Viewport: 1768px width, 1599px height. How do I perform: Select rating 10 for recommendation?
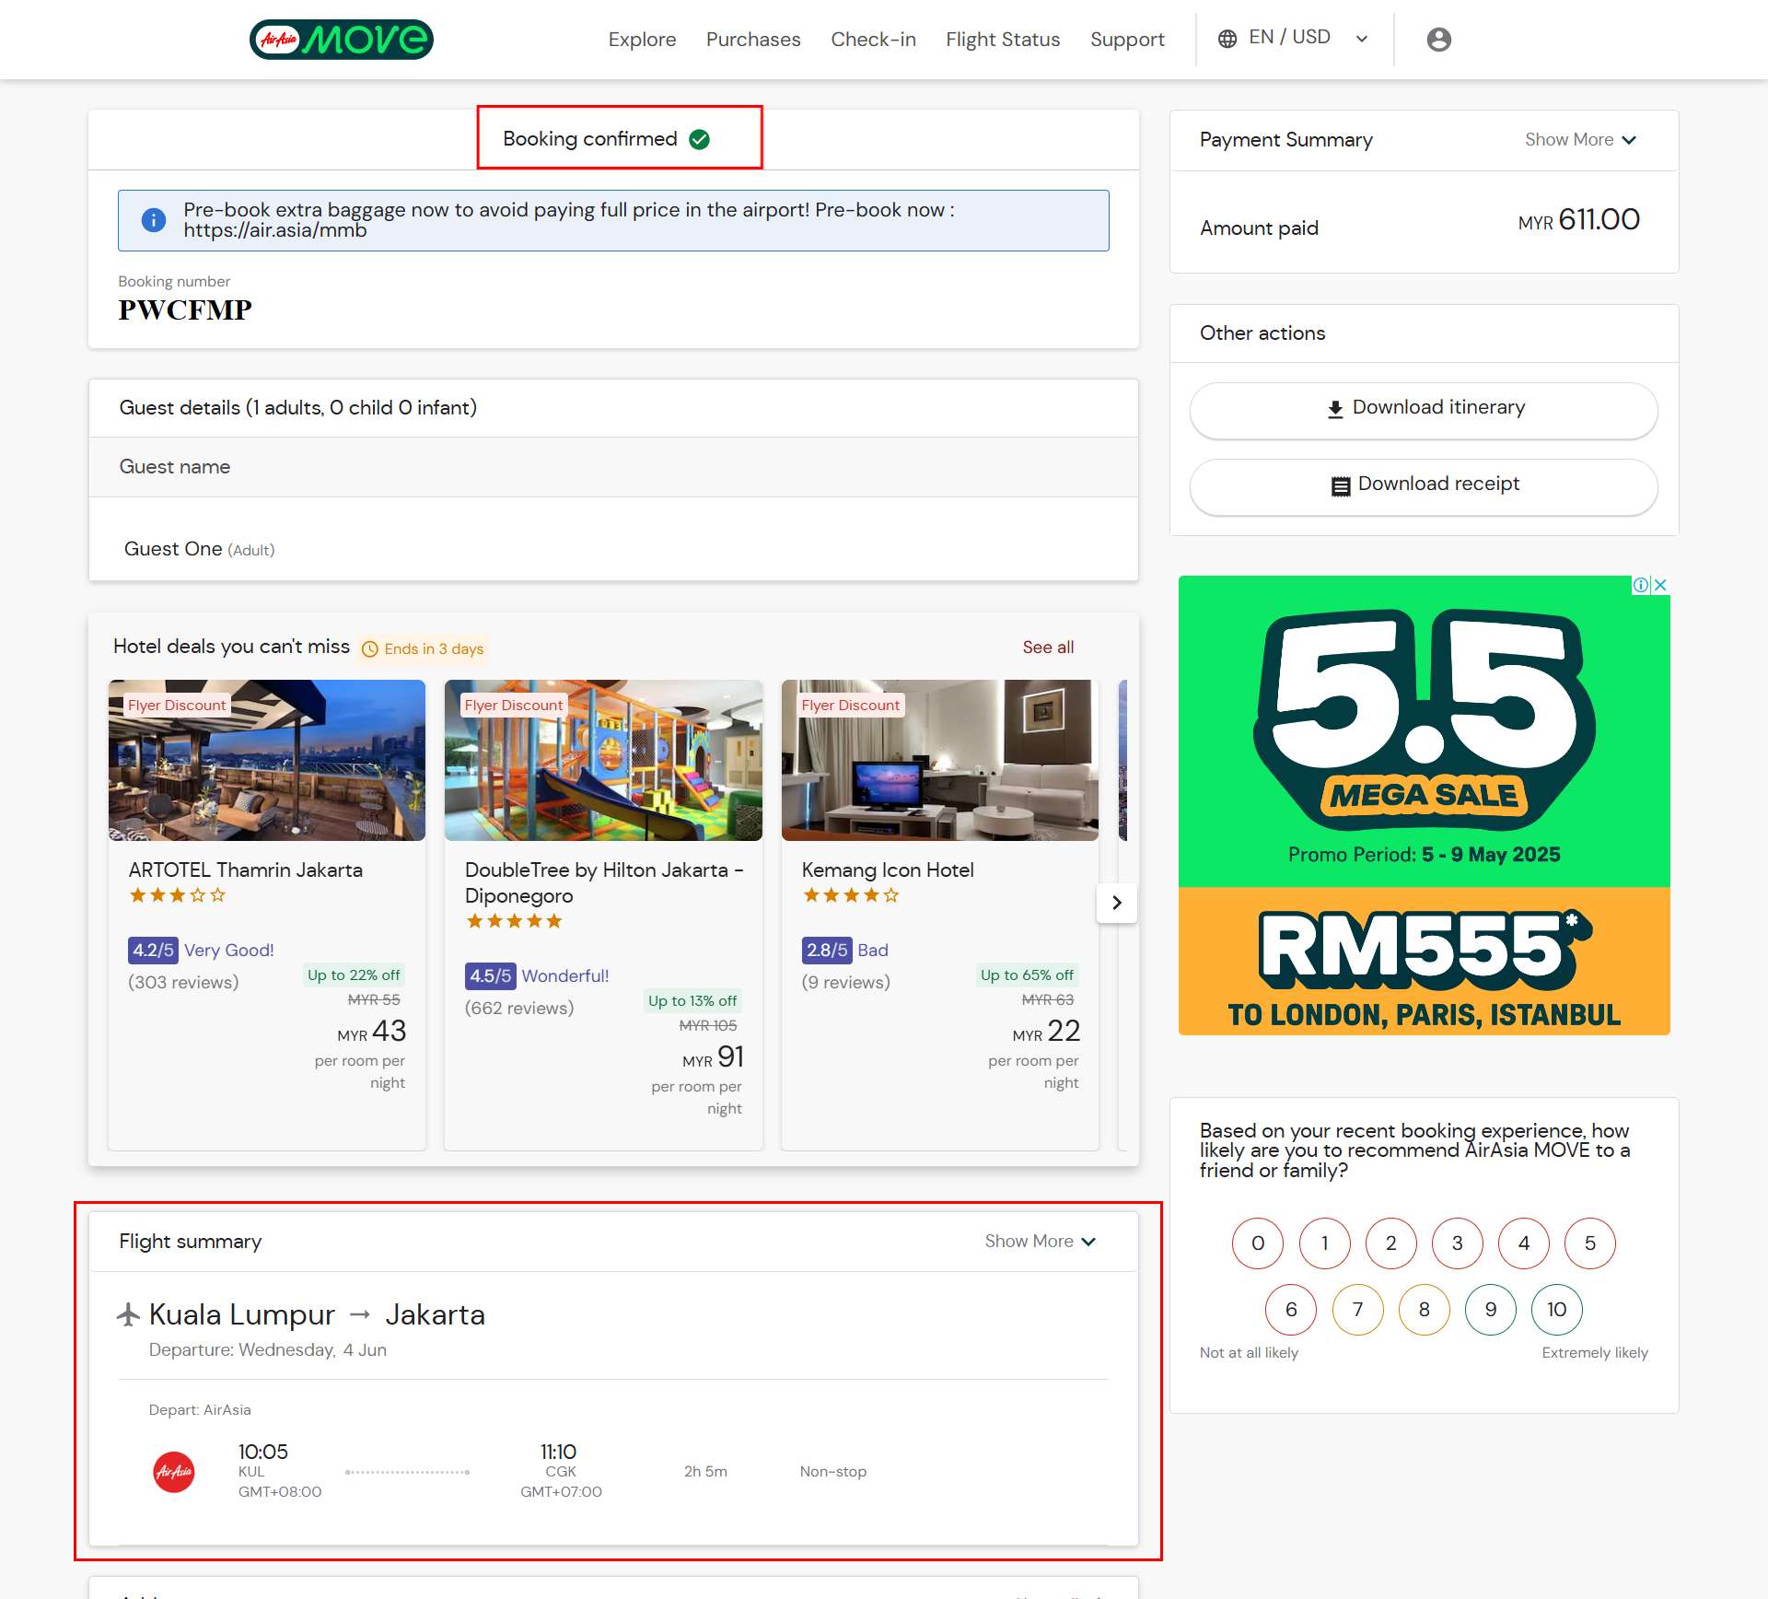1556,1309
